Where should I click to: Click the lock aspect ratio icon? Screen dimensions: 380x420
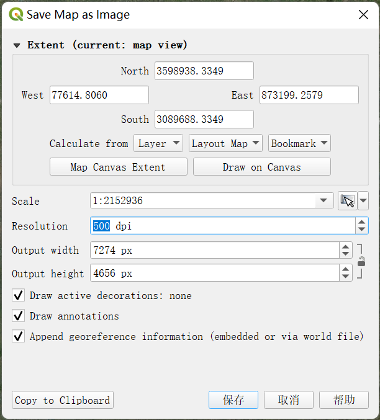pyautogui.click(x=361, y=262)
